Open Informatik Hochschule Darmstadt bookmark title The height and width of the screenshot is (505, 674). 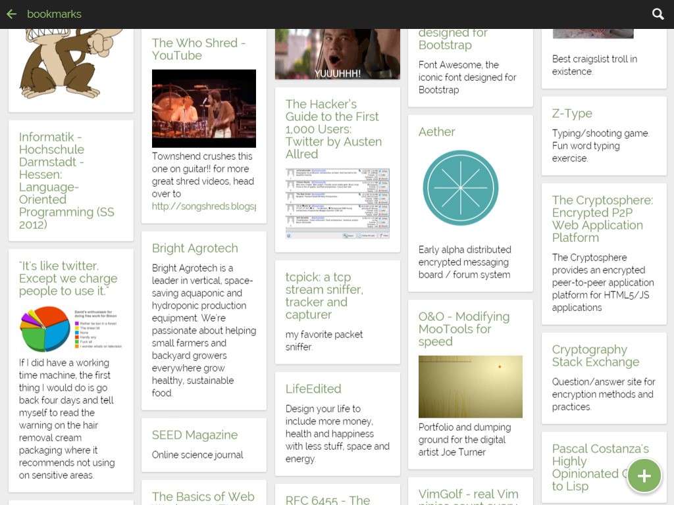[x=66, y=180]
